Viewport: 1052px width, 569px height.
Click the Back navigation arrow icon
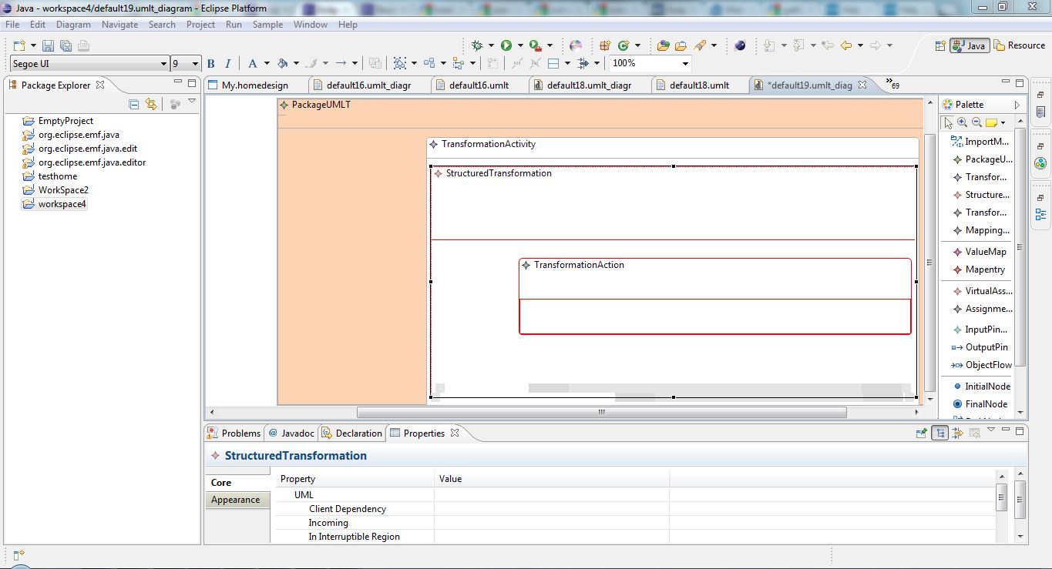click(x=846, y=45)
